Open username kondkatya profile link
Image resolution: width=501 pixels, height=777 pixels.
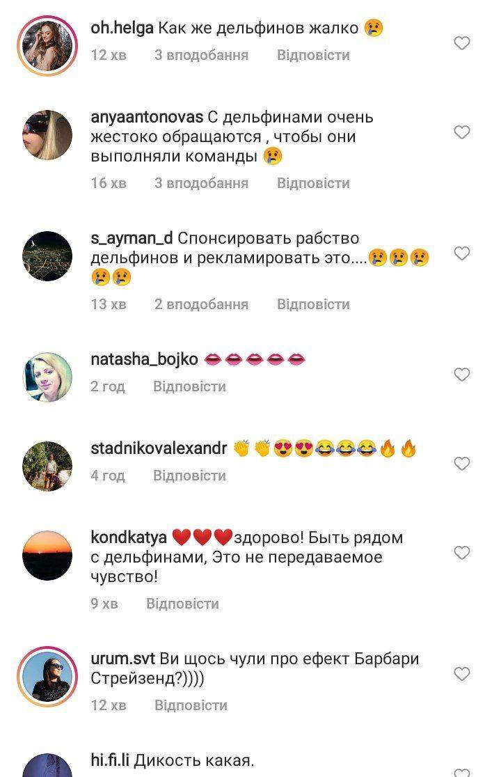click(129, 537)
